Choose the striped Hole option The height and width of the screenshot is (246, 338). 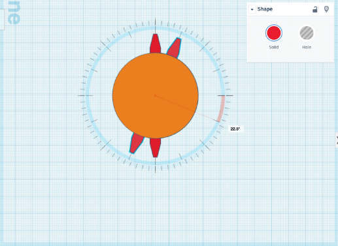click(x=307, y=33)
